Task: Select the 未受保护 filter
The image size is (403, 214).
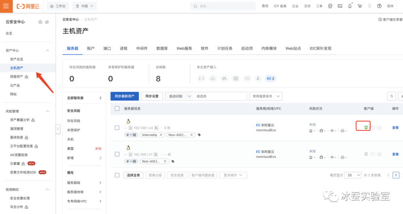Action: [x=74, y=130]
